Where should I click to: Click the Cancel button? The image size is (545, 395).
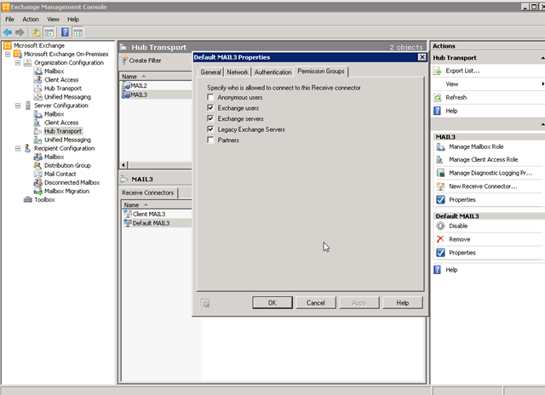pos(316,303)
